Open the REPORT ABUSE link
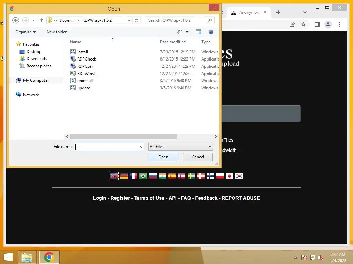Screen dimensions: 353x264 click(x=241, y=198)
